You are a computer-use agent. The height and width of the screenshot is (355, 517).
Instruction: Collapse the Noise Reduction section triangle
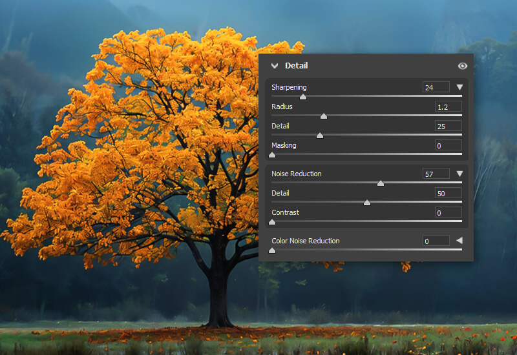pos(459,174)
